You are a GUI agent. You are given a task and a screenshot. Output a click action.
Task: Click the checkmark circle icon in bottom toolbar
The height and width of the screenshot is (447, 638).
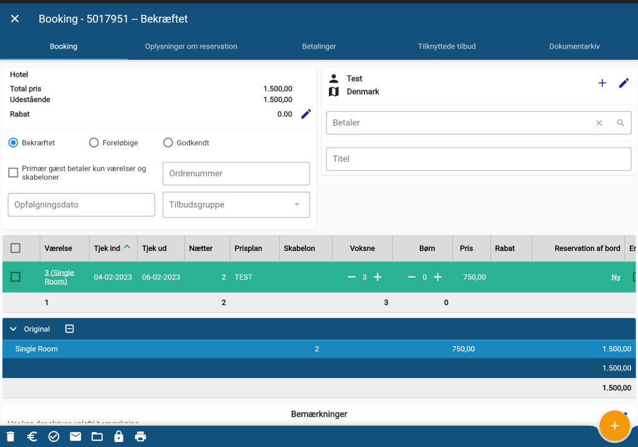(x=54, y=436)
